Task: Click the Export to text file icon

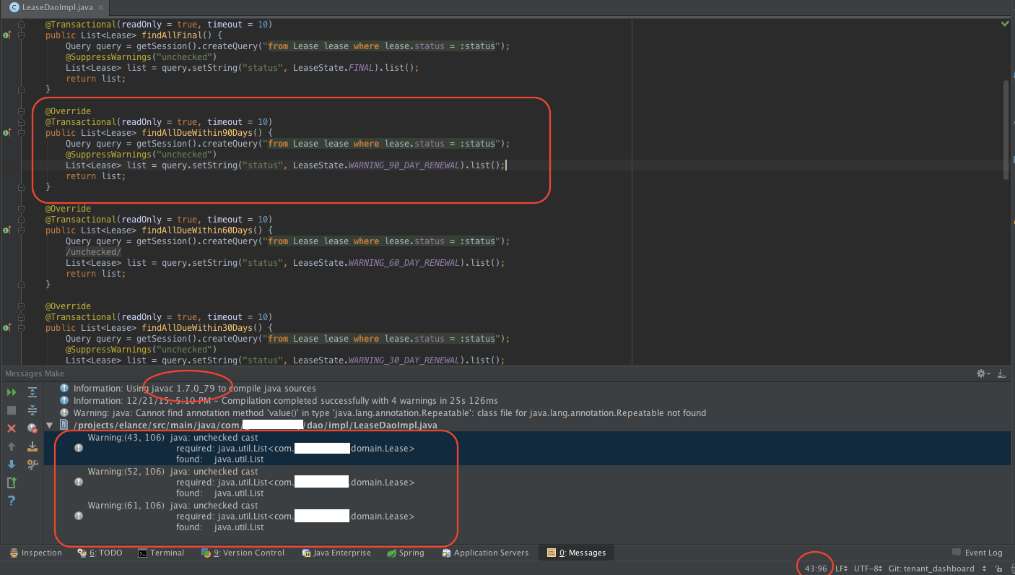Action: pyautogui.click(x=12, y=483)
